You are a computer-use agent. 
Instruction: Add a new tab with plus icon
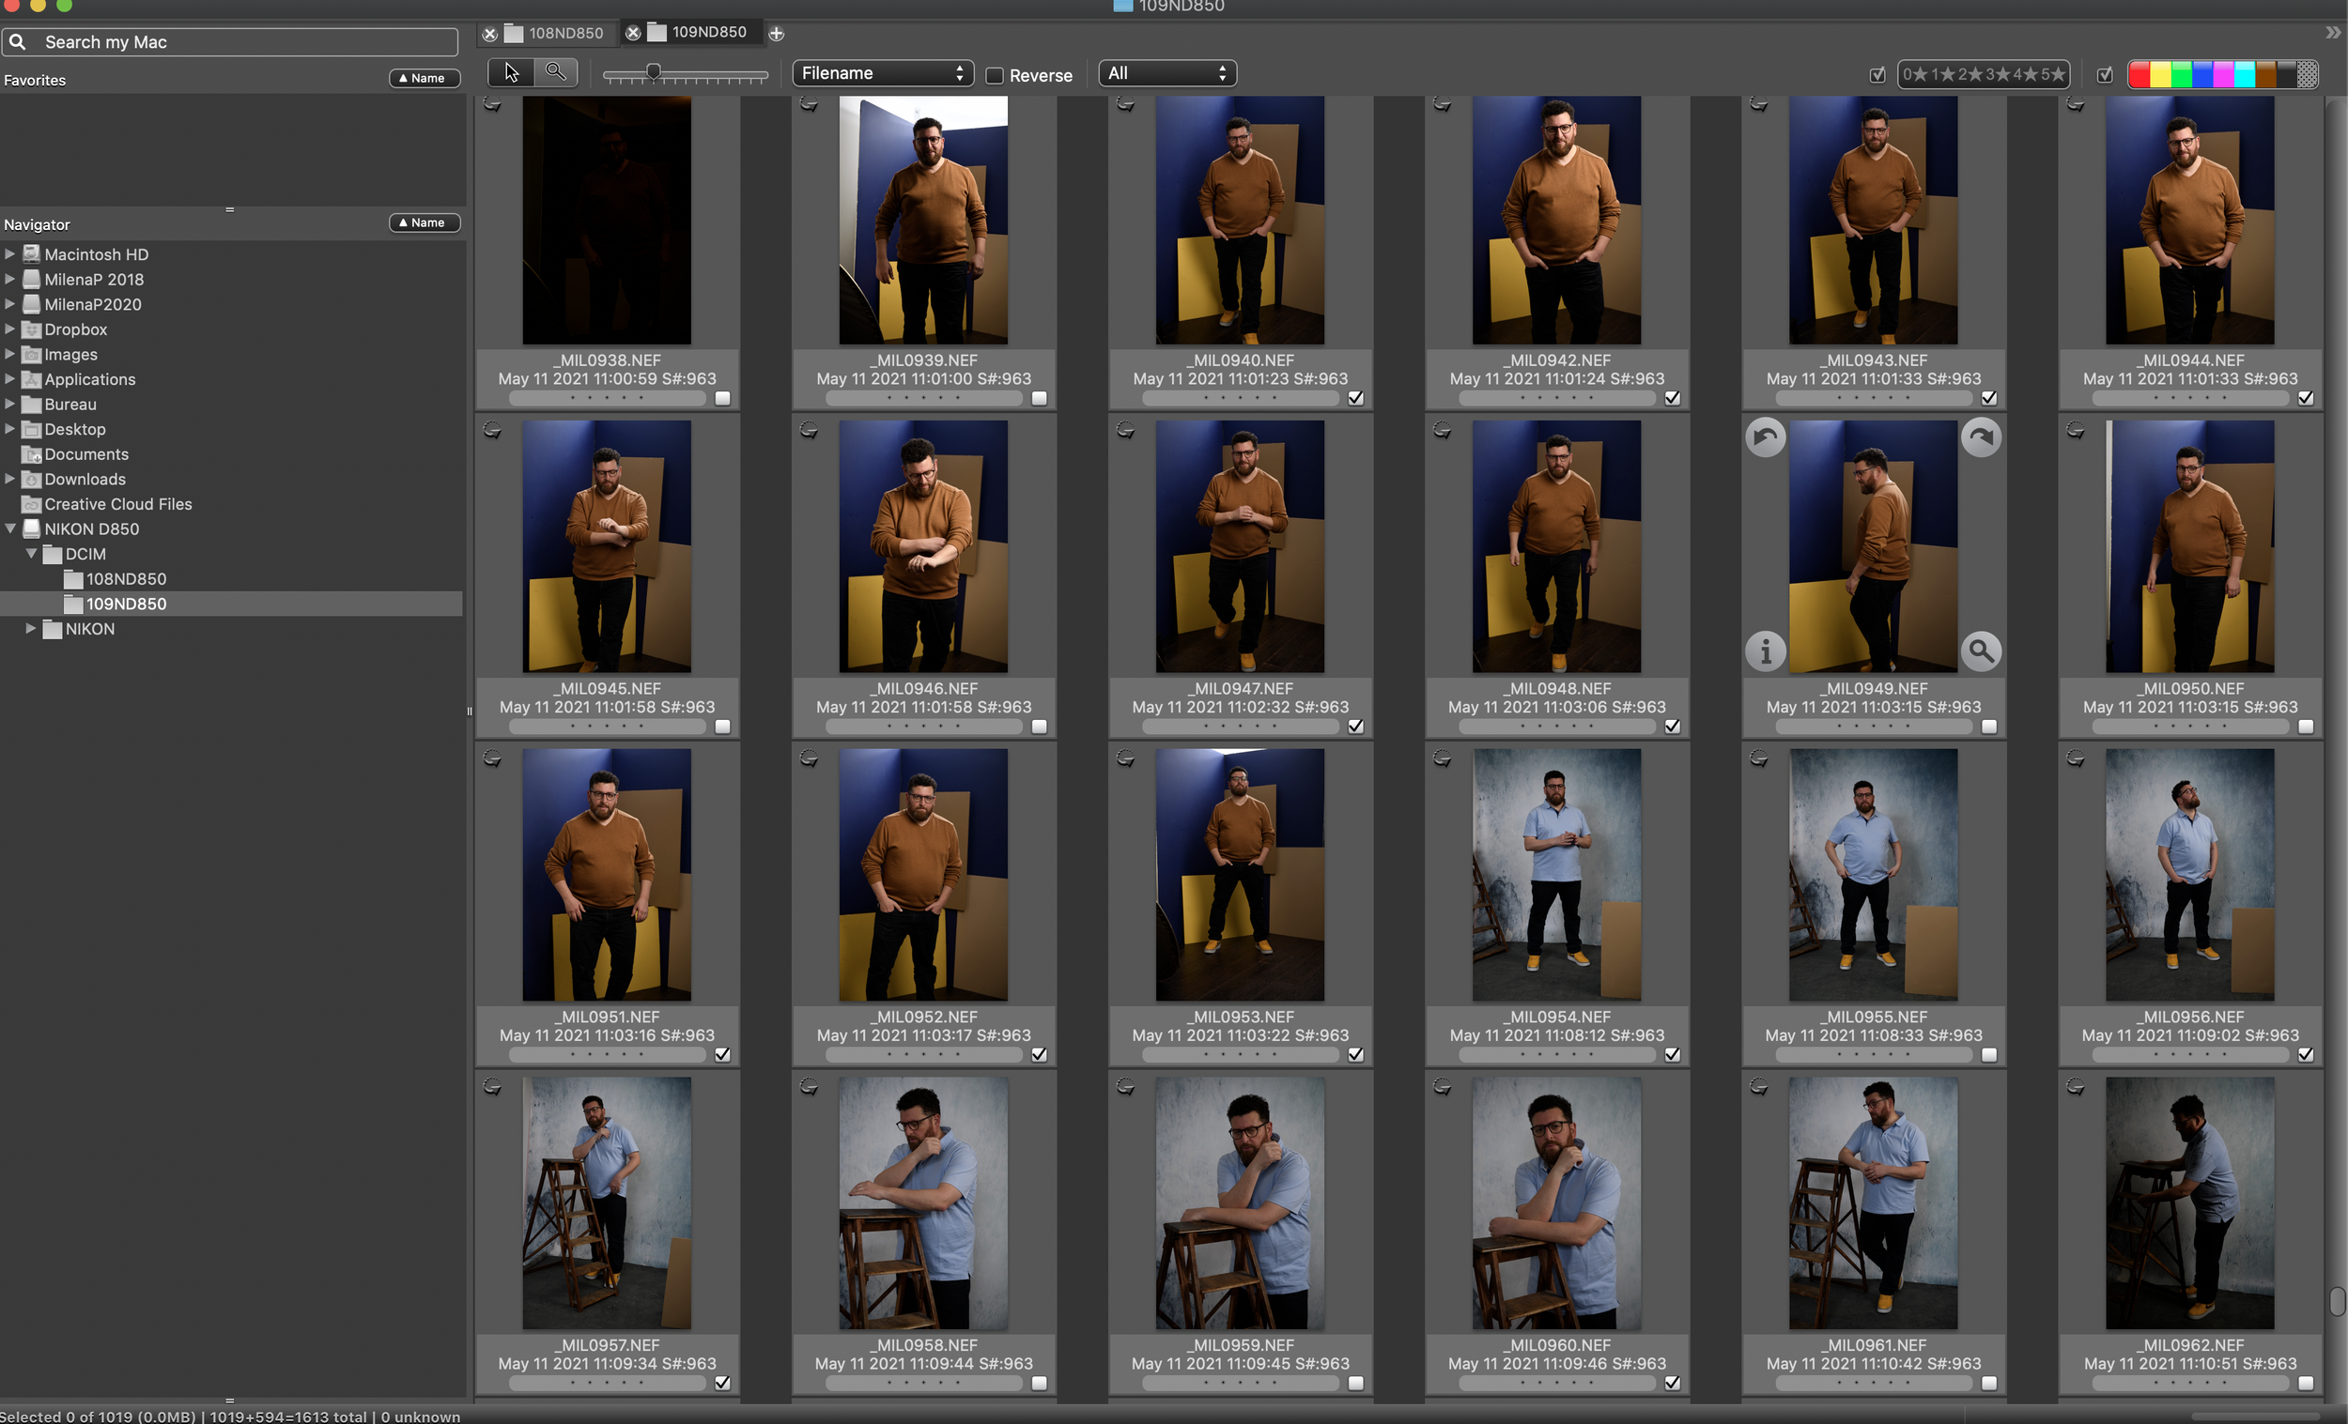click(777, 34)
